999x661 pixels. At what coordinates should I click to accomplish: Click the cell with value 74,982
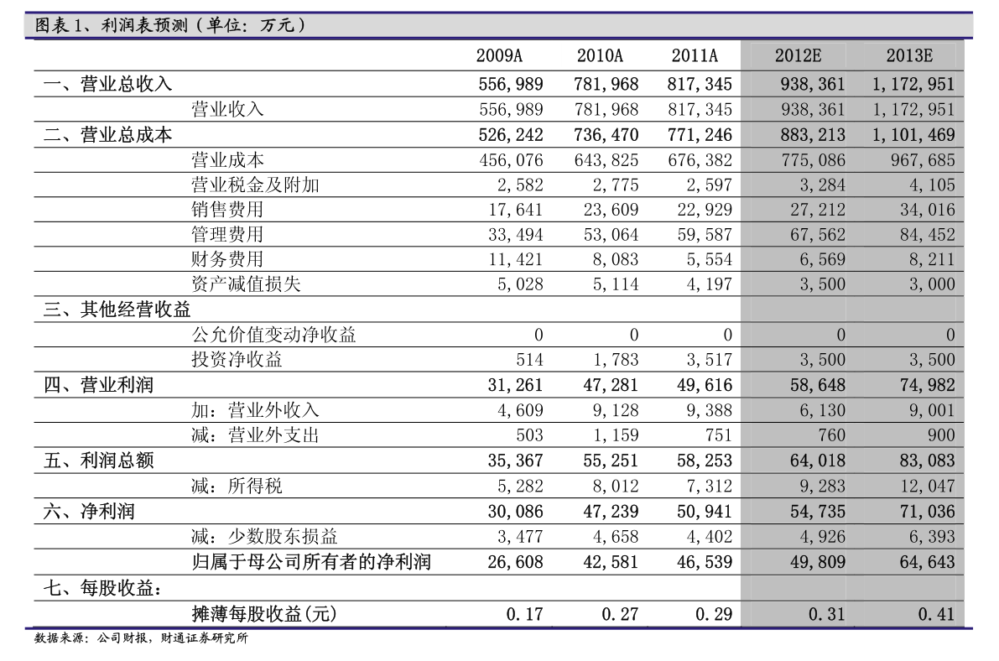click(927, 386)
